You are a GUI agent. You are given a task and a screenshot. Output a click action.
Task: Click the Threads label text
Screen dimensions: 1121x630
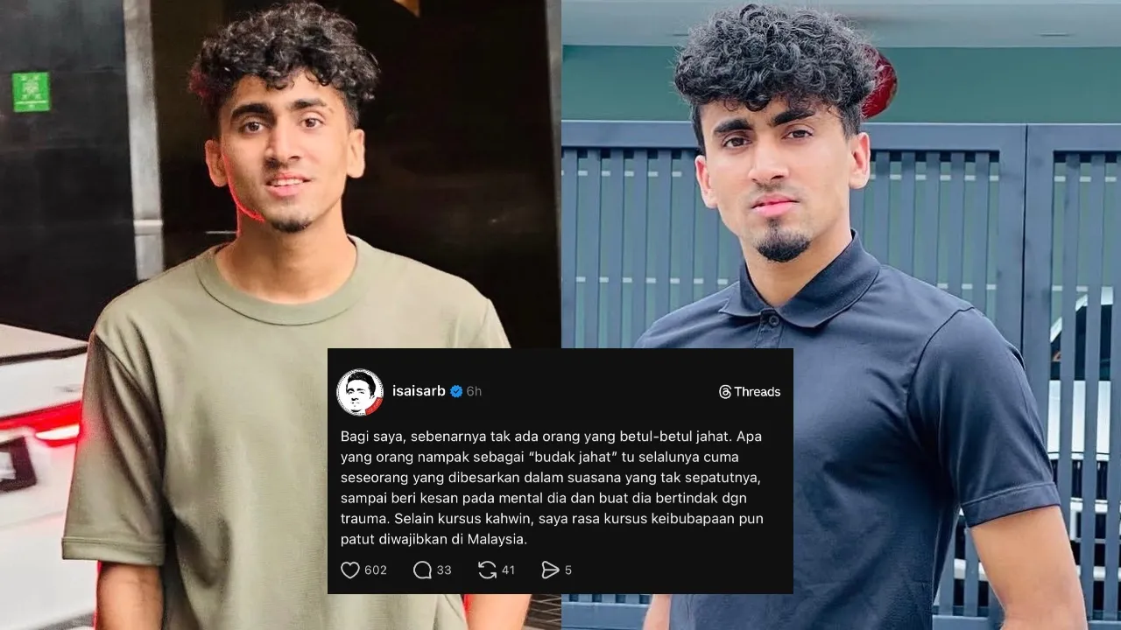pyautogui.click(x=758, y=392)
